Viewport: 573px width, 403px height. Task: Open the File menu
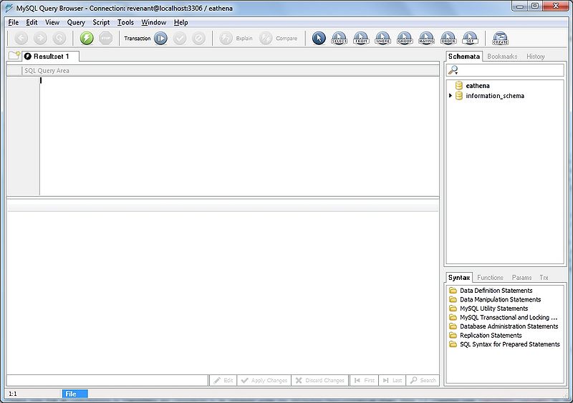point(14,22)
